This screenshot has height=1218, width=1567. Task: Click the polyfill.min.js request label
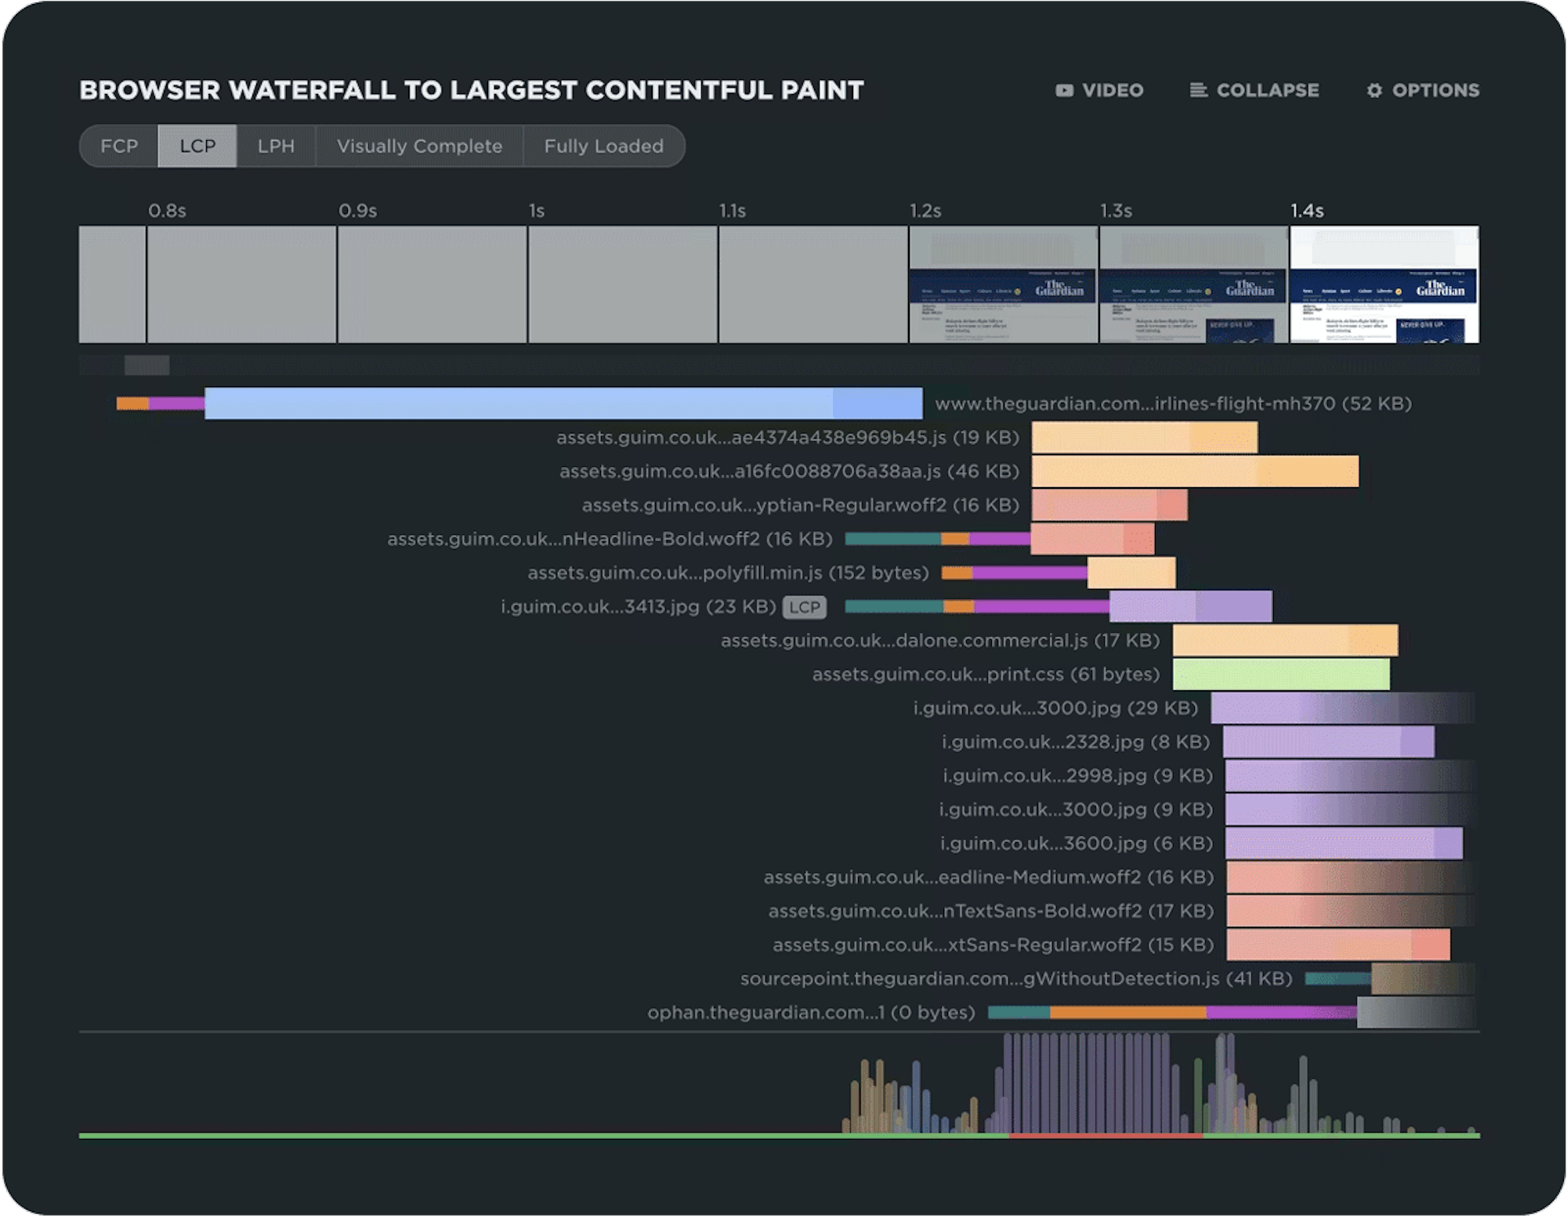click(x=727, y=573)
